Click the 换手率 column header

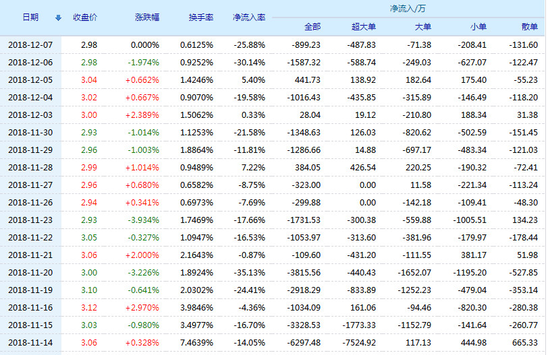[200, 18]
